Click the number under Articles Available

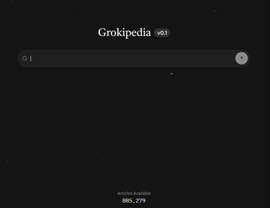pos(134,201)
